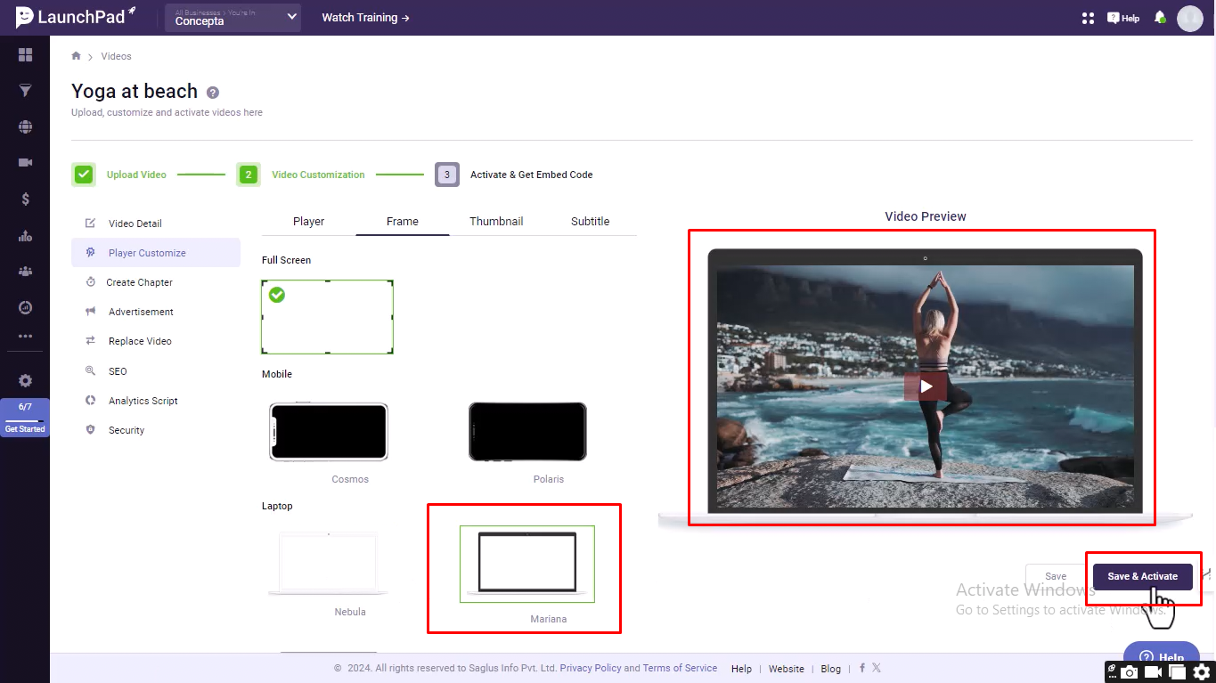
Task: Open Security section
Action: point(156,430)
